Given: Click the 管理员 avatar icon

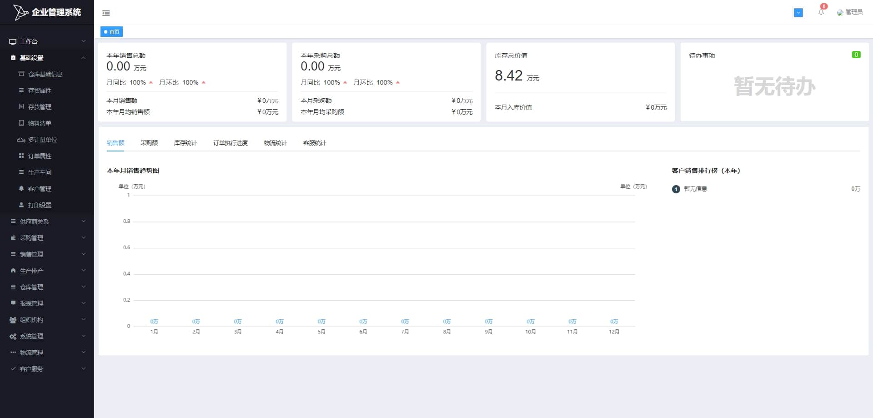Looking at the screenshot, I should [x=840, y=13].
